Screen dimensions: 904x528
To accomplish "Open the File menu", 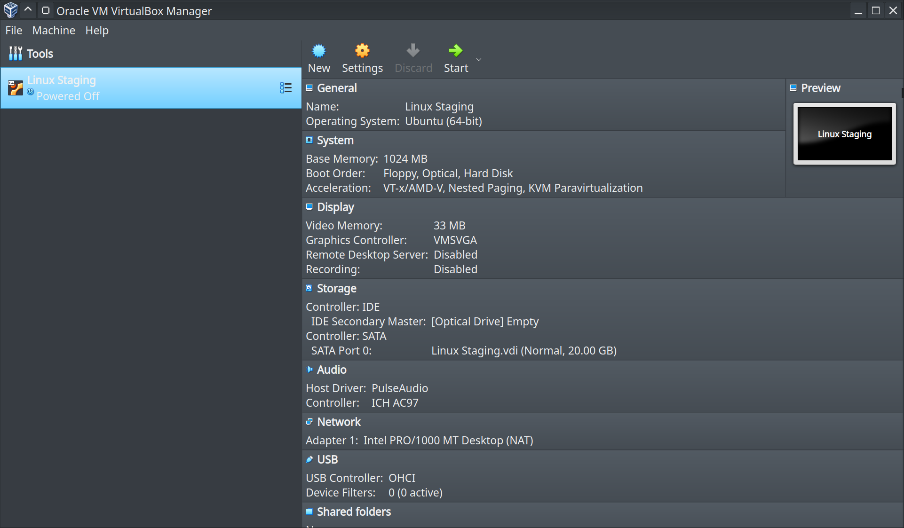I will click(x=14, y=31).
